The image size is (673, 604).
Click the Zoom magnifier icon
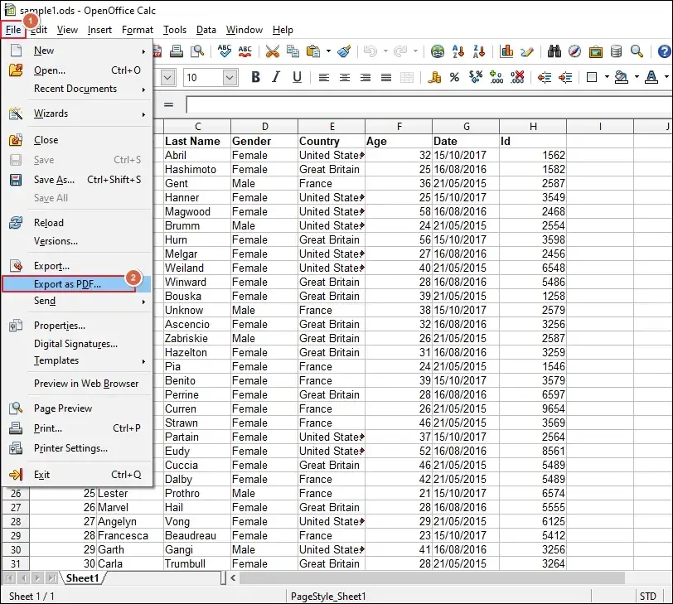pos(637,51)
